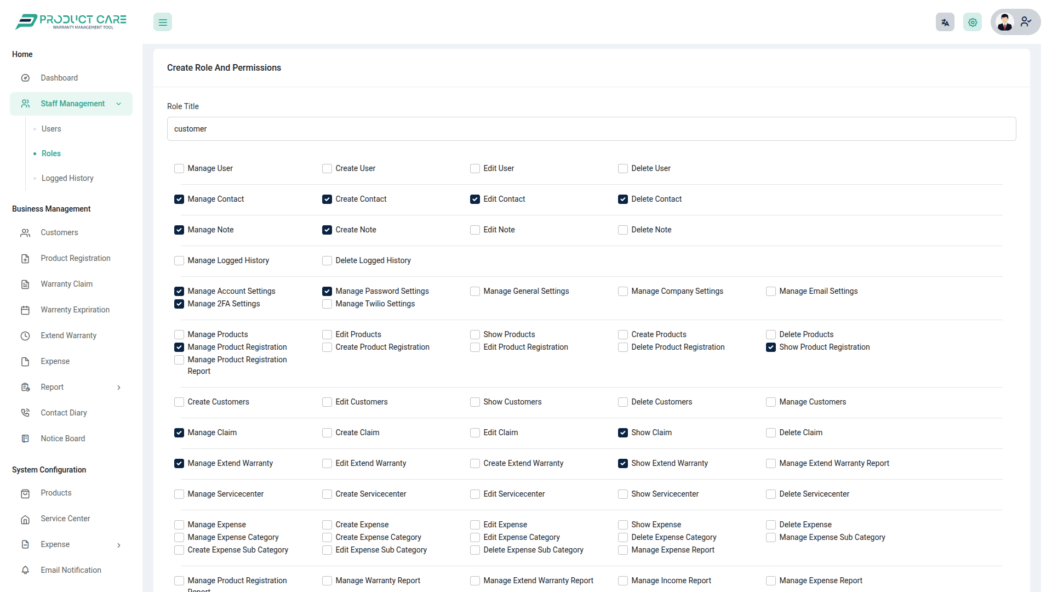Click the Warranty Claim sidebar icon

coord(25,284)
